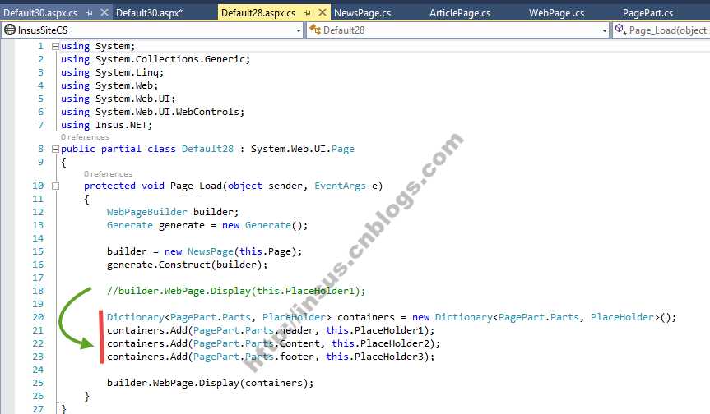Image resolution: width=710 pixels, height=414 pixels.
Task: Open the '0 references' lens above Page_Load
Action: 109,174
